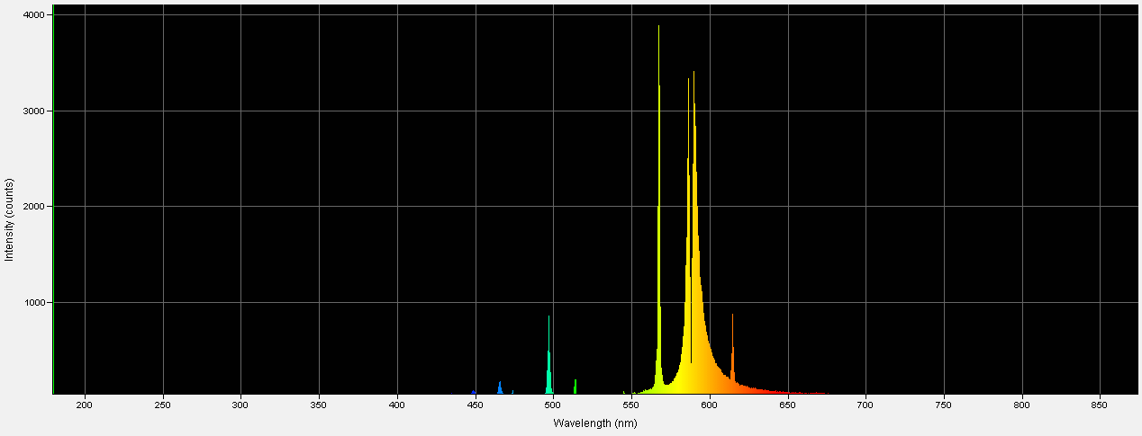Select the 800 wavelength tick label

coord(1021,405)
